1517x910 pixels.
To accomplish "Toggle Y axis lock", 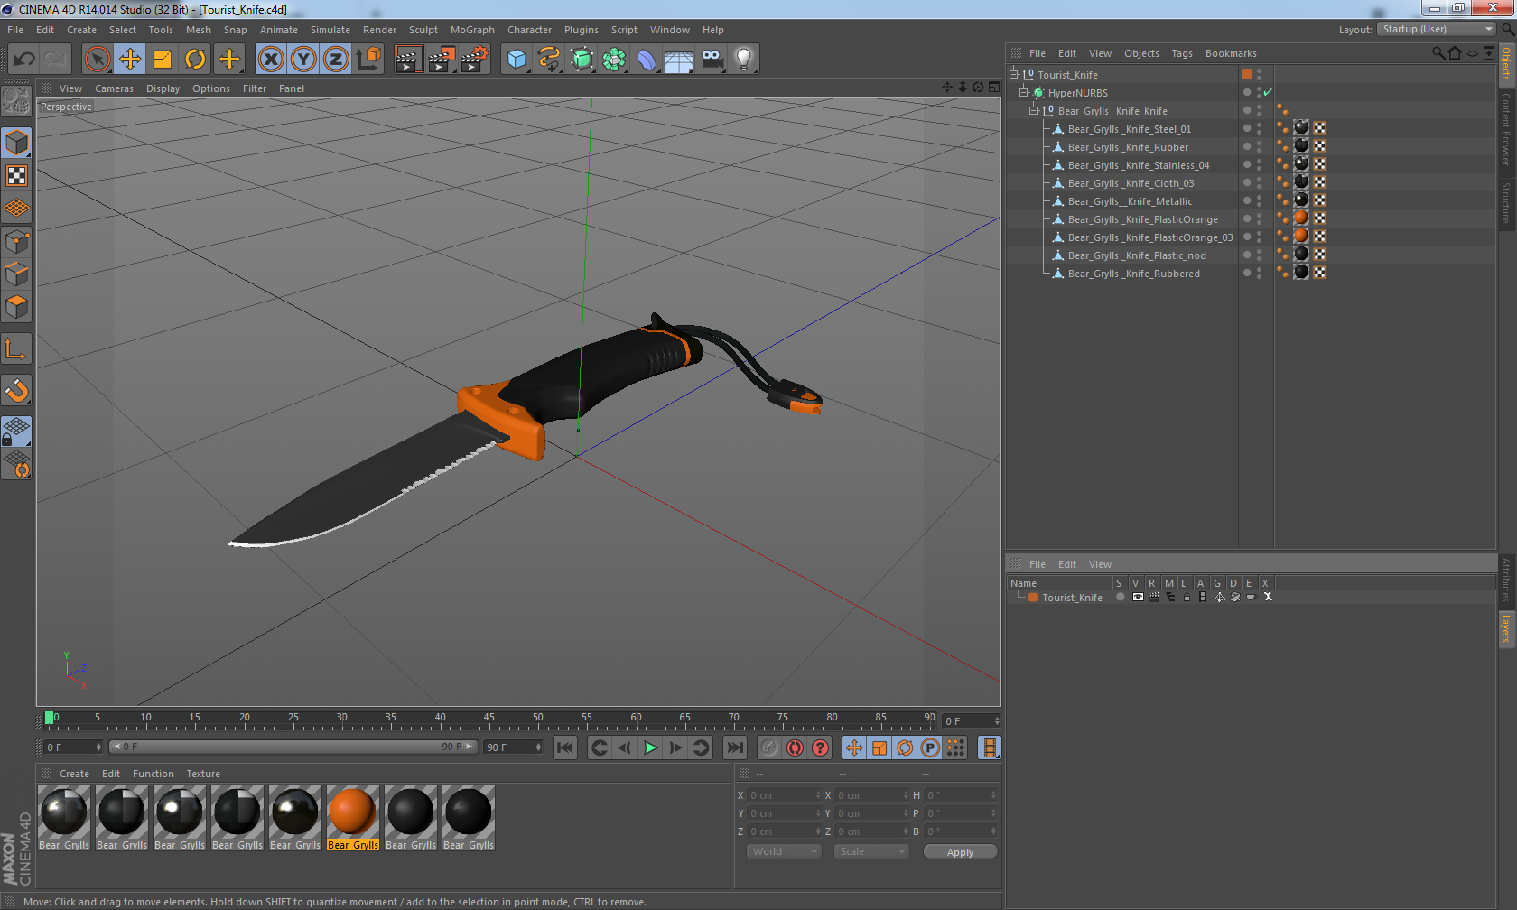I will click(303, 60).
